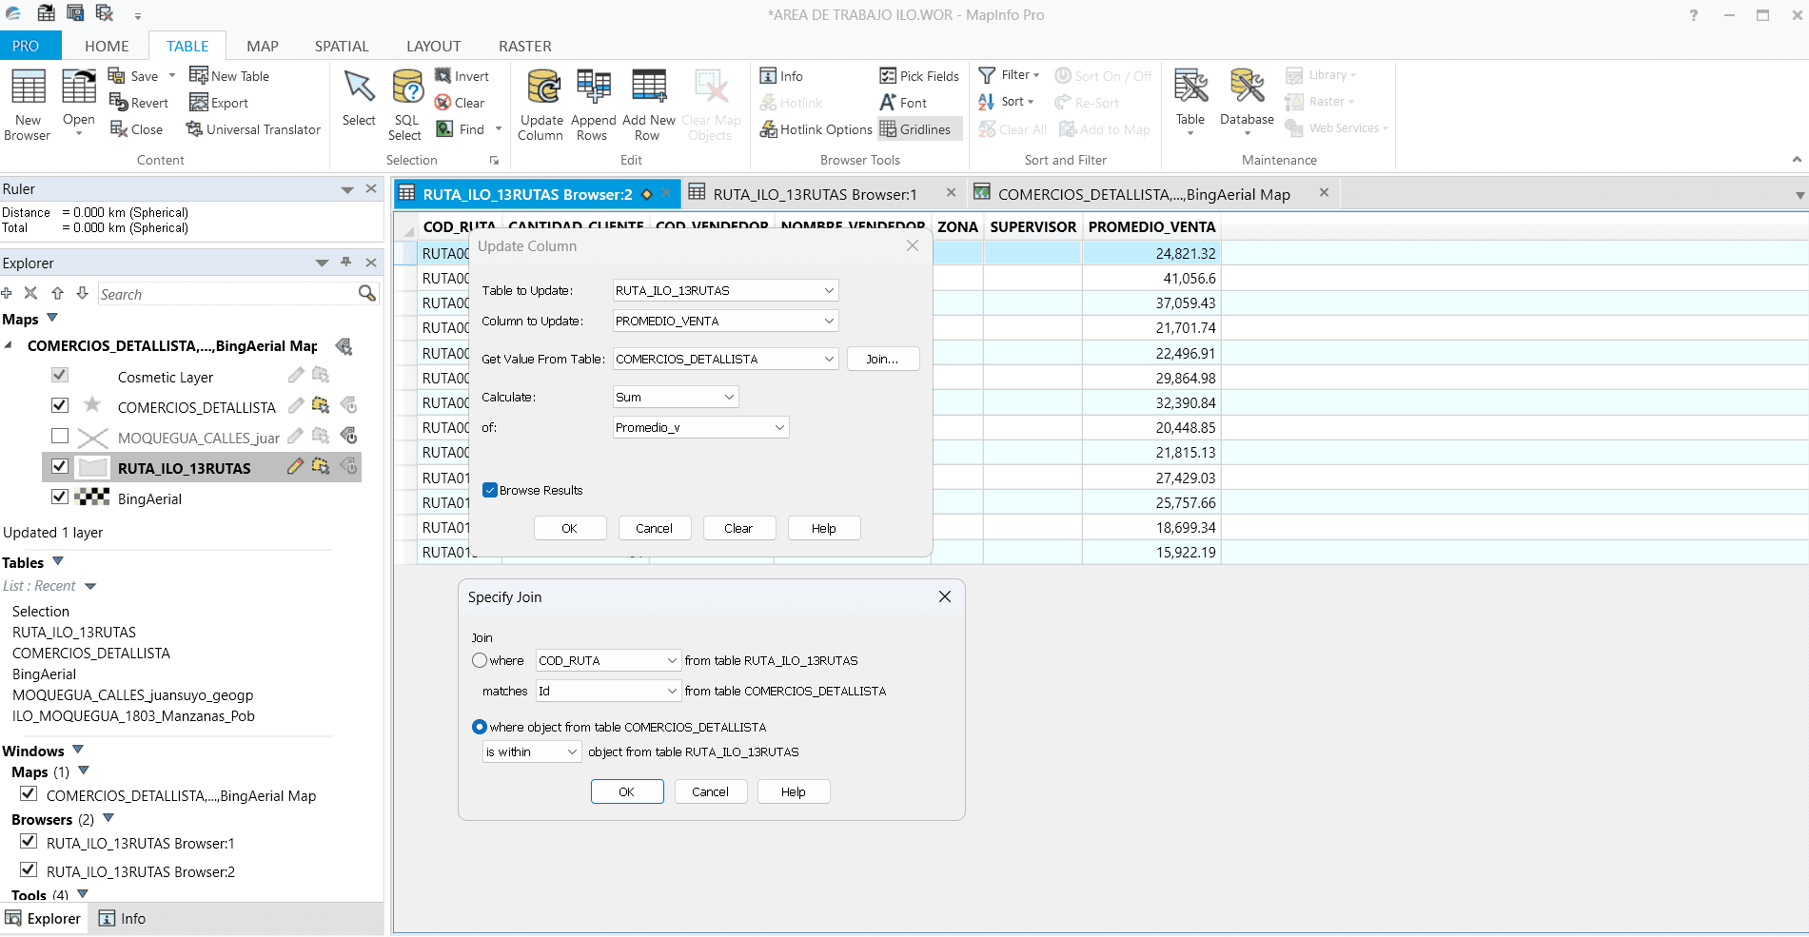Switch to COMERCIOS_DETALLISTA BingAerial Map tab
This screenshot has height=937, width=1809.
point(1144,194)
